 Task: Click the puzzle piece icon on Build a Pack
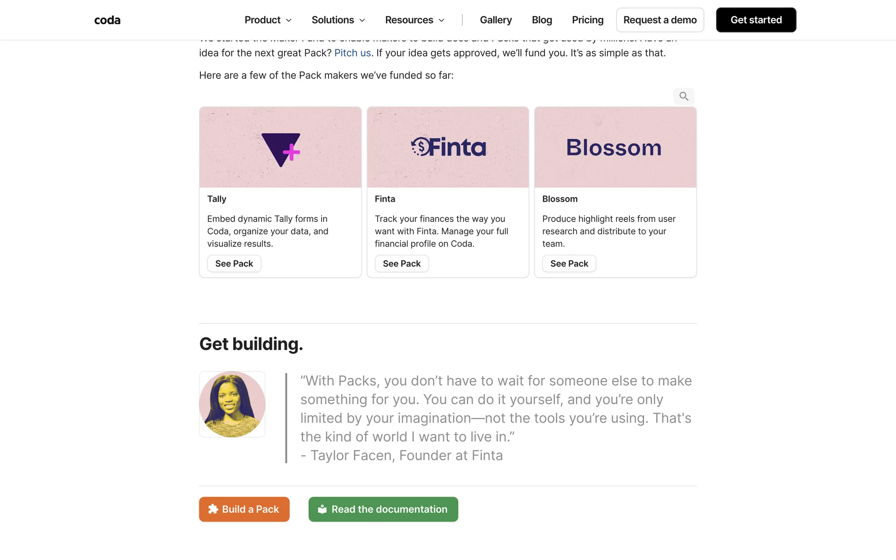(213, 509)
